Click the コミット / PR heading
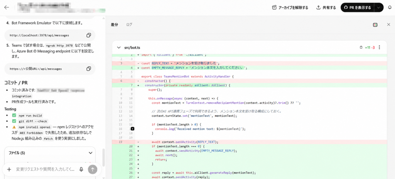The height and width of the screenshot is (179, 395). tap(16, 83)
